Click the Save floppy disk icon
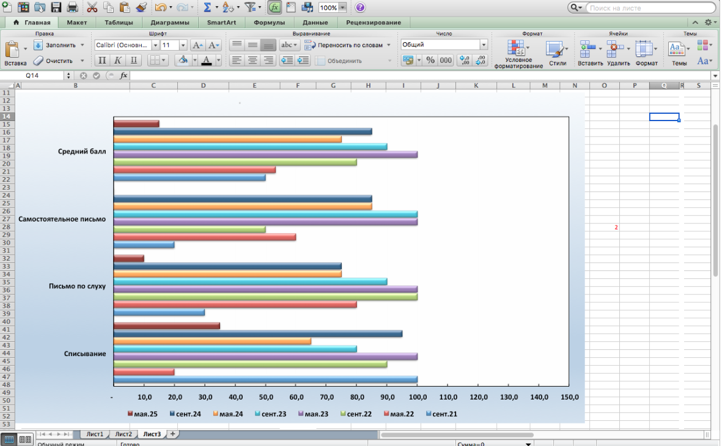Screen dimensions: 722x446 (x=56, y=8)
